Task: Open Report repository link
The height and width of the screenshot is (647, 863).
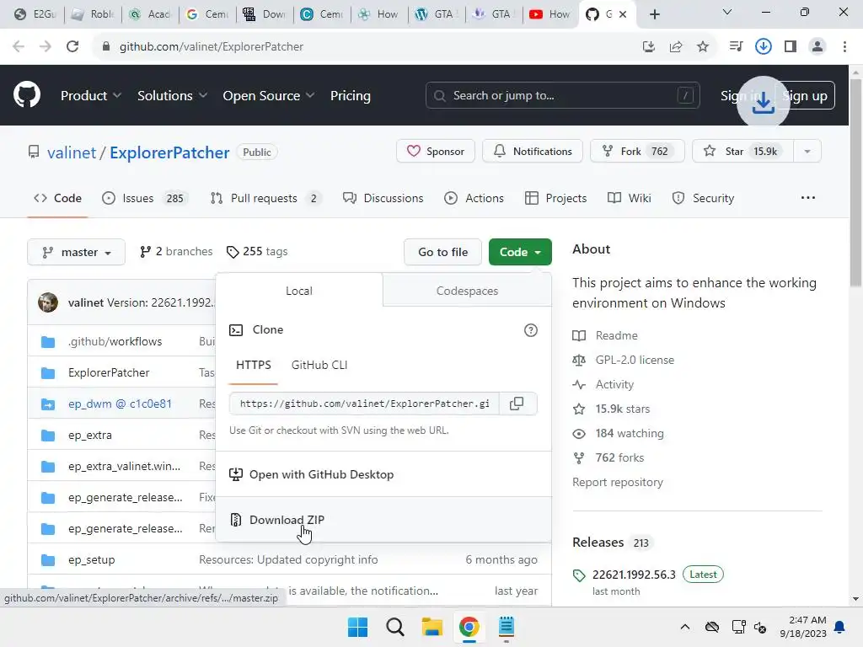Action: [618, 482]
